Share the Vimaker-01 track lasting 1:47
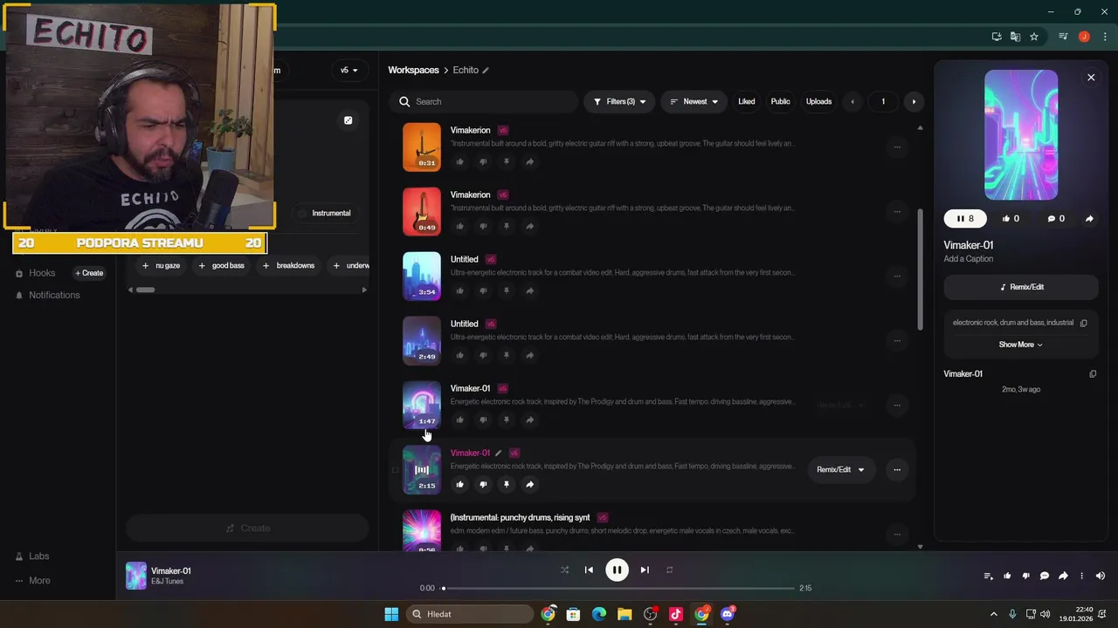The image size is (1118, 628). pyautogui.click(x=529, y=420)
